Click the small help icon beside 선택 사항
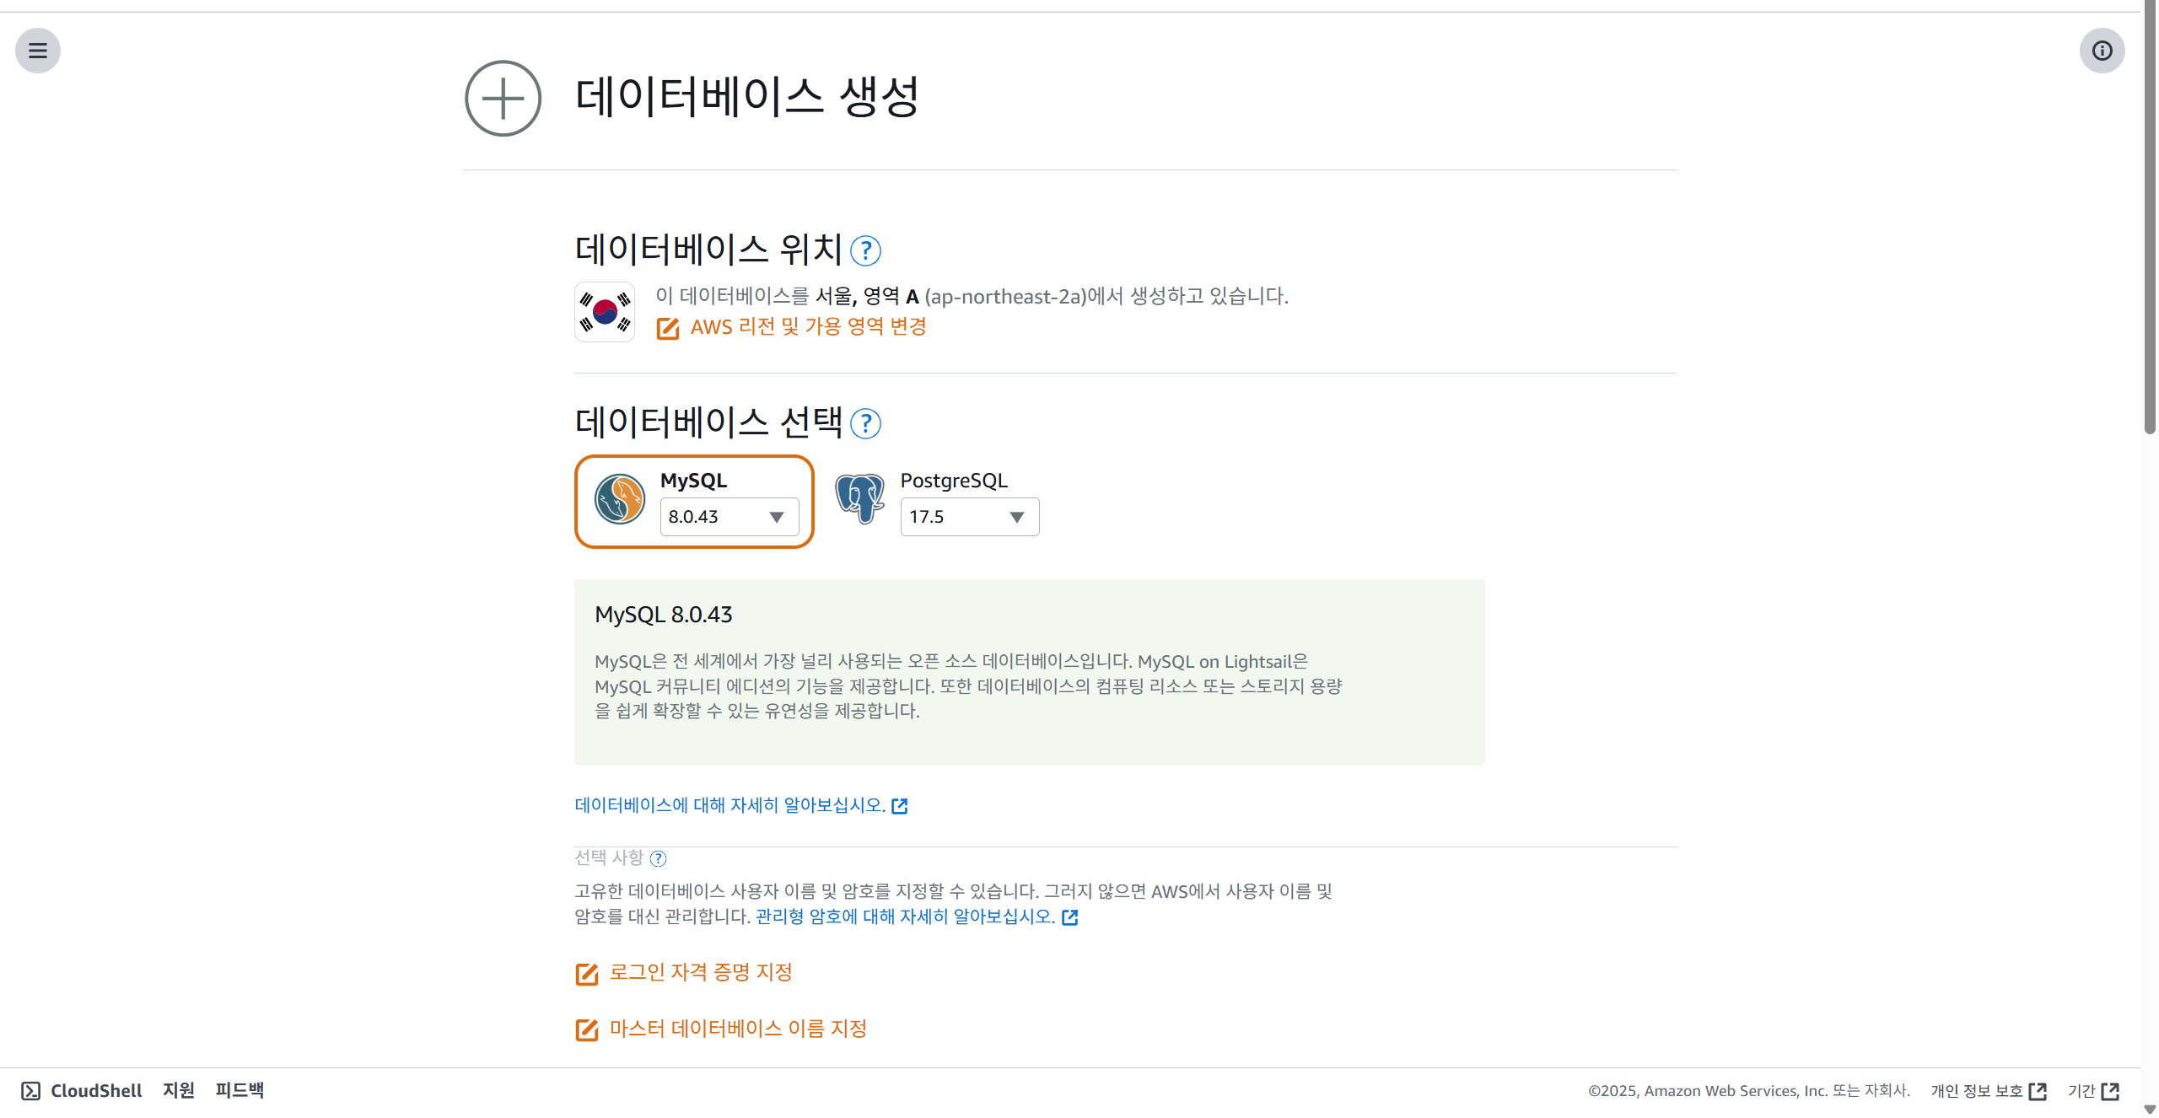Viewport: 2159px width, 1118px height. [x=659, y=858]
